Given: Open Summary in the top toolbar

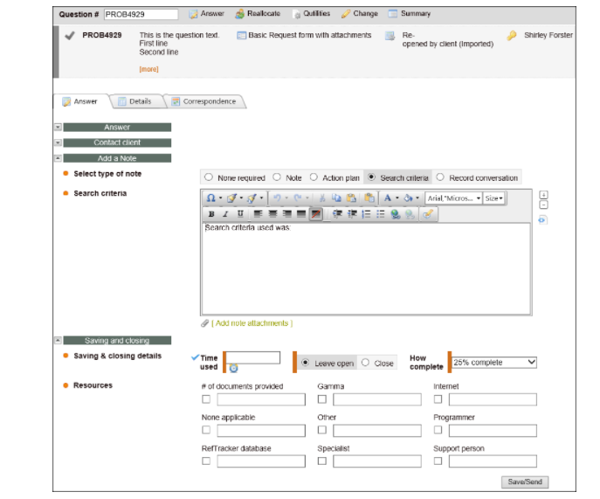Looking at the screenshot, I should (410, 14).
